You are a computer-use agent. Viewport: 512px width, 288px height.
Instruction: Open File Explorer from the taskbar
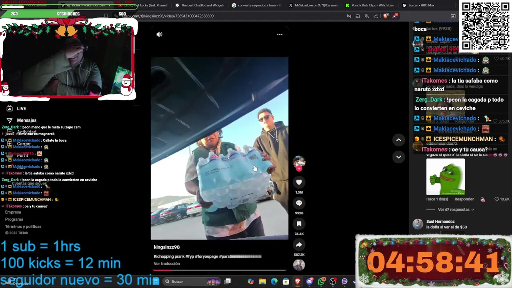pyautogui.click(x=262, y=282)
